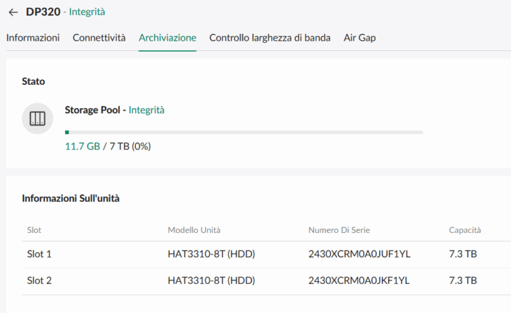Open the Informazioni tab
Image resolution: width=511 pixels, height=313 pixels.
point(32,38)
